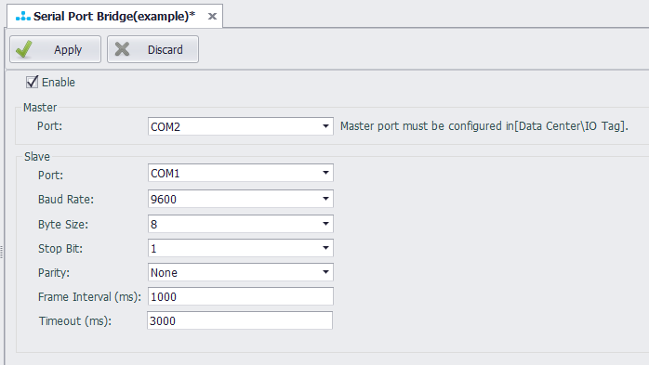
Task: Toggle the Enable checkbox
Action: pyautogui.click(x=32, y=82)
